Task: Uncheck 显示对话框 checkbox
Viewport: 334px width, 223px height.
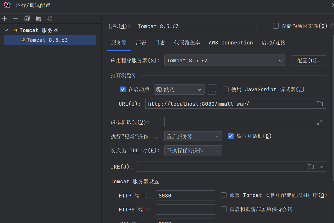Action: click(x=231, y=136)
